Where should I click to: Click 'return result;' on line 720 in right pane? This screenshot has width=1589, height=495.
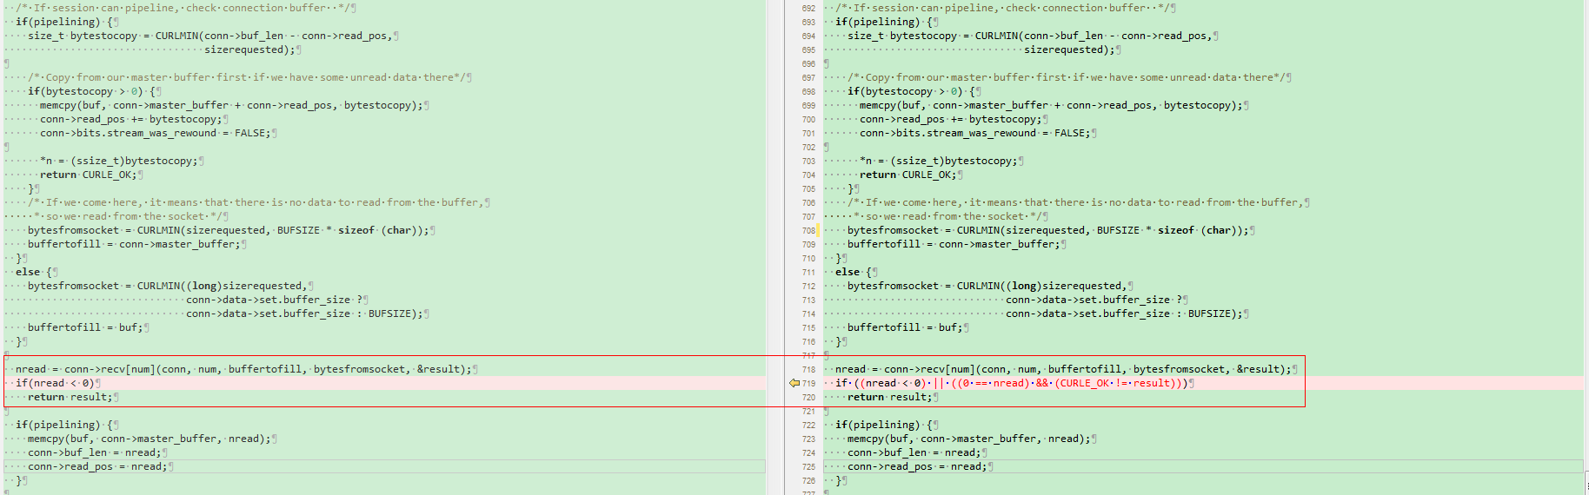890,397
